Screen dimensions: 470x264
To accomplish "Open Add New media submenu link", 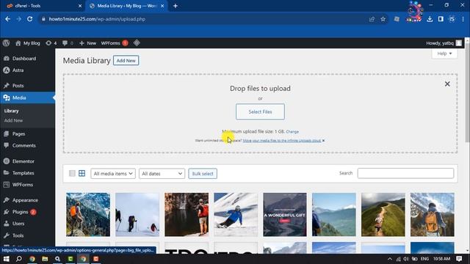I will pyautogui.click(x=13, y=120).
